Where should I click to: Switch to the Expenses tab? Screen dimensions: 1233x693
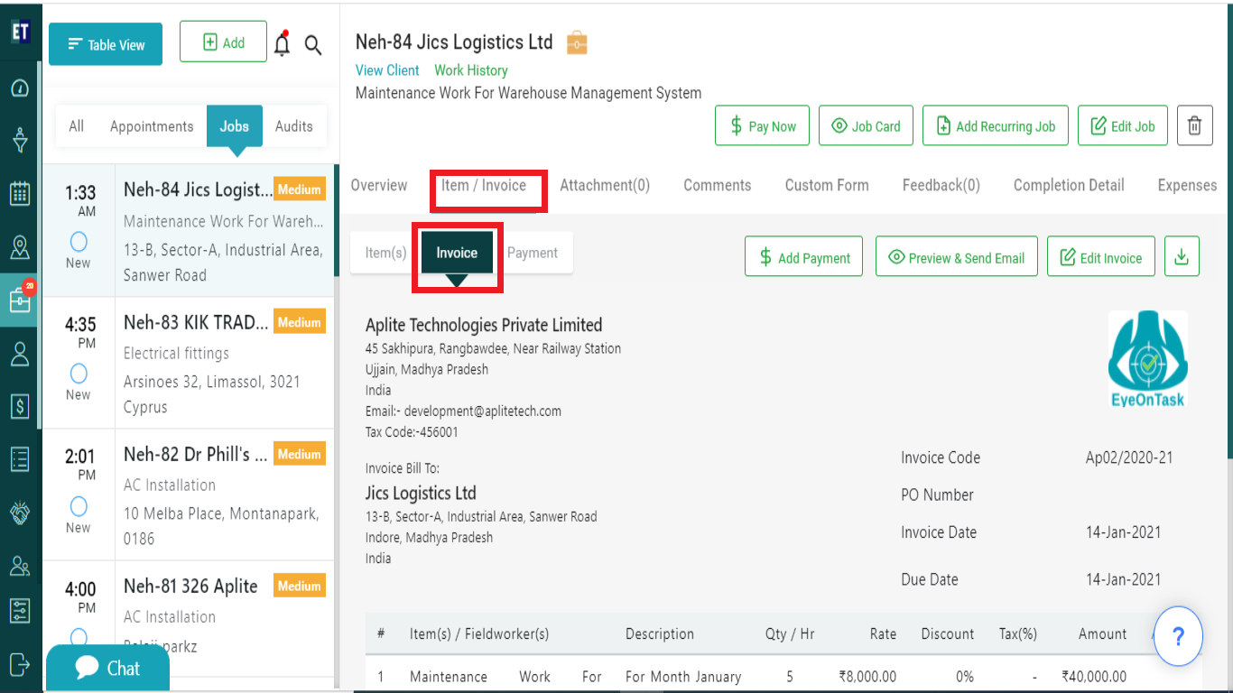[x=1188, y=185]
